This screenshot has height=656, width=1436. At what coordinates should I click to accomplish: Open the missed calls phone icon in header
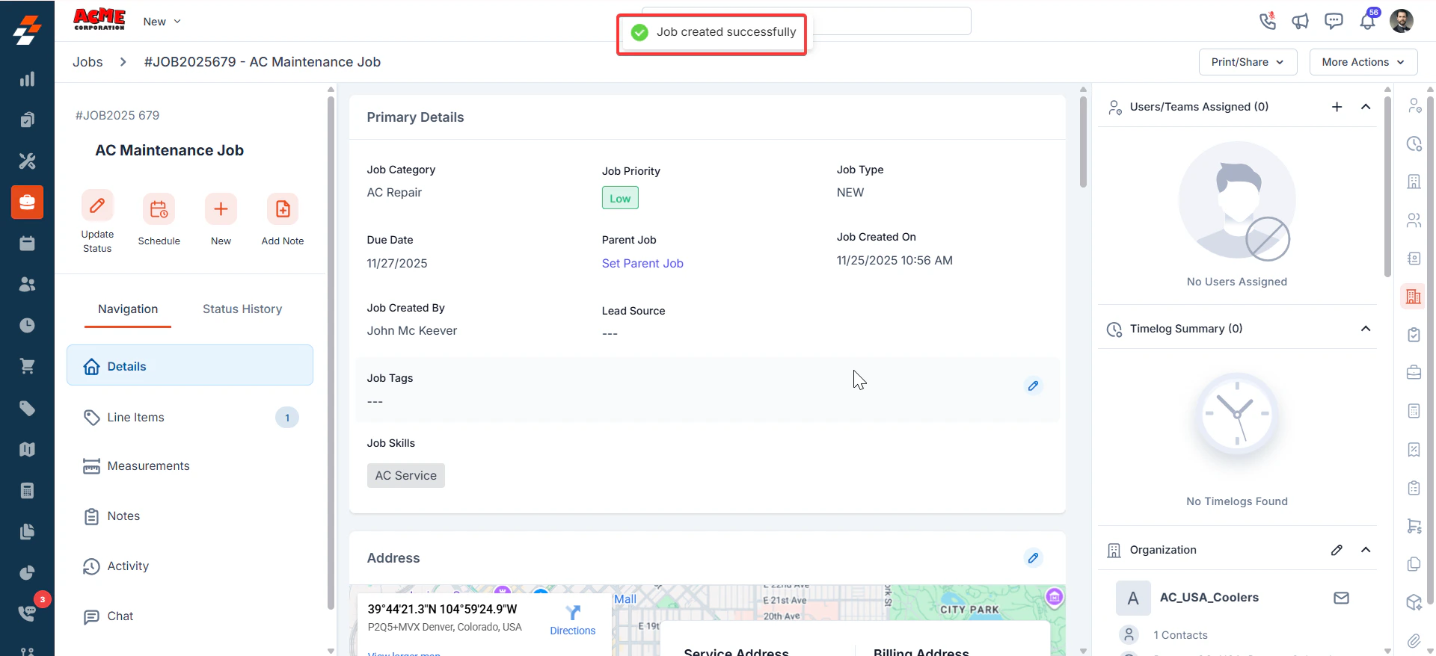point(1267,21)
